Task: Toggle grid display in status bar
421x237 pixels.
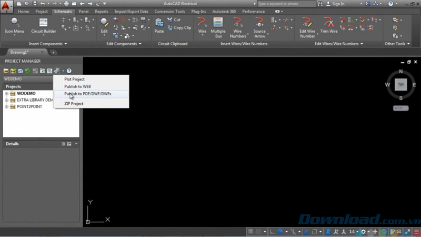Action: pyautogui.click(x=251, y=232)
